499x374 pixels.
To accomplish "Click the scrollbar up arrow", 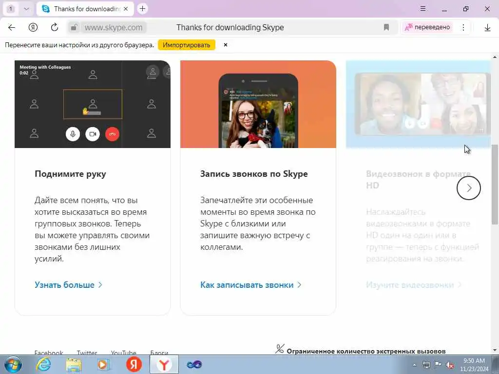I will [x=495, y=57].
